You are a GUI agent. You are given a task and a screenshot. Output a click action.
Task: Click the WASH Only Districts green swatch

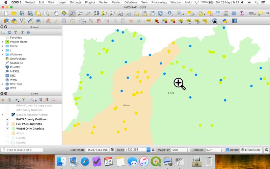pyautogui.click(x=13, y=129)
